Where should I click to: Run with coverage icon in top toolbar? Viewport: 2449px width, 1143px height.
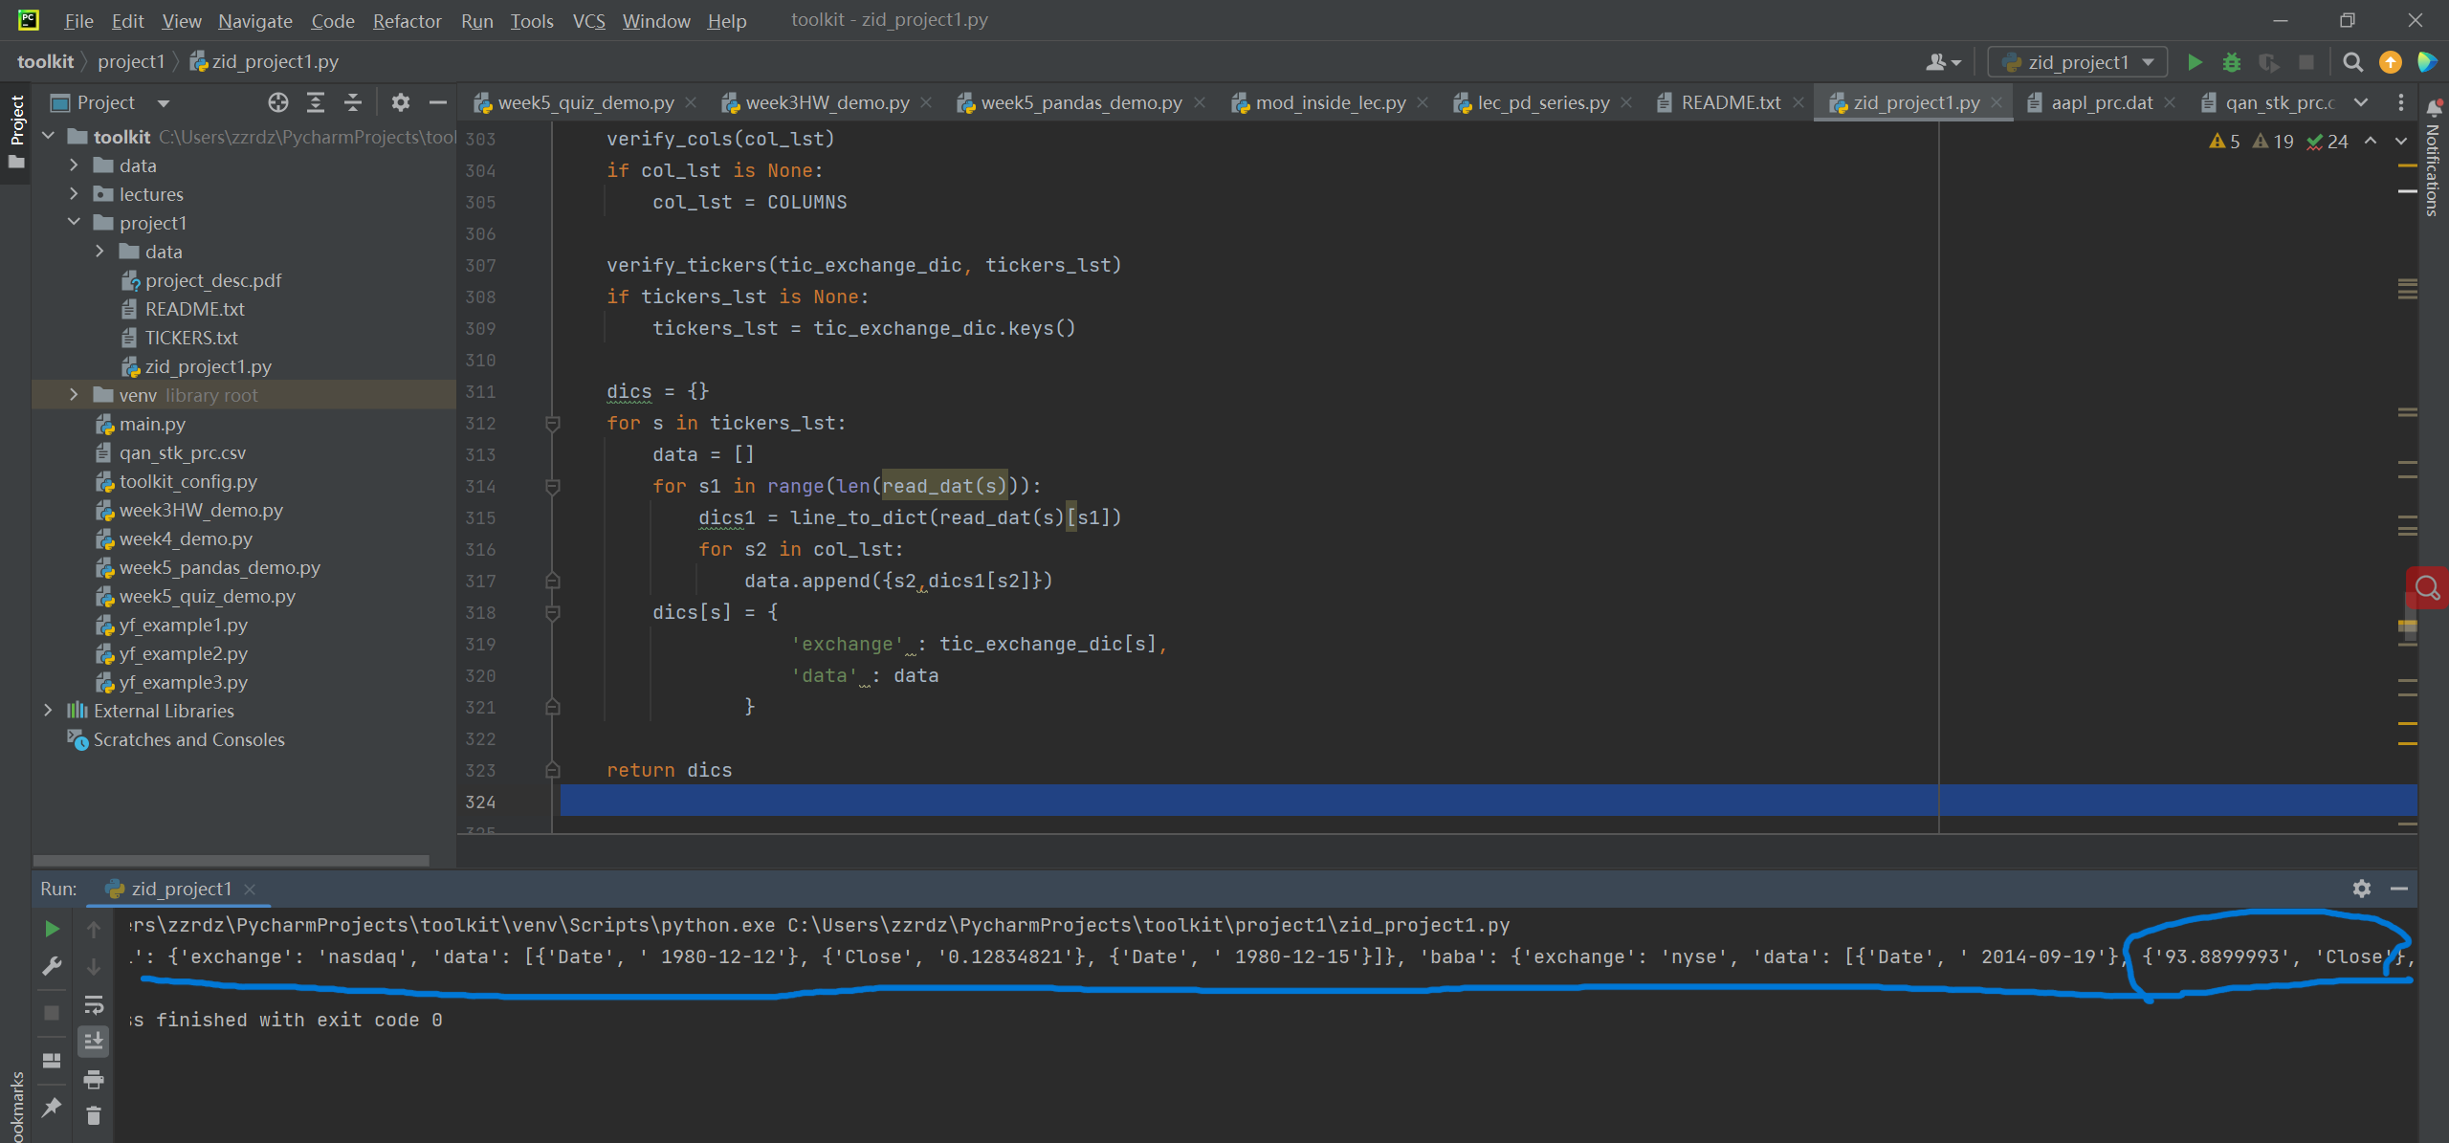[x=2268, y=62]
